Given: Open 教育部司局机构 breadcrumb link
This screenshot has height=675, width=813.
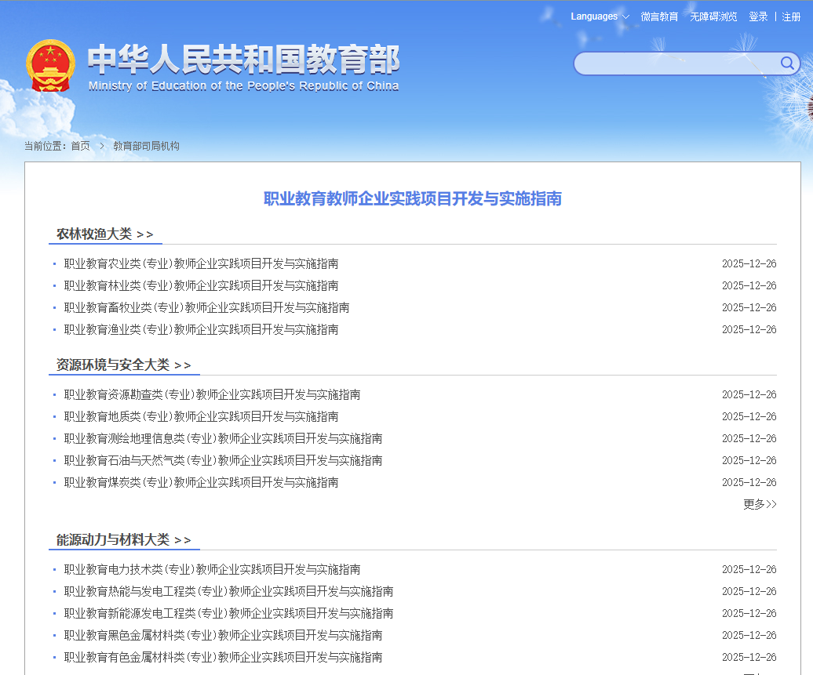Looking at the screenshot, I should [x=146, y=146].
